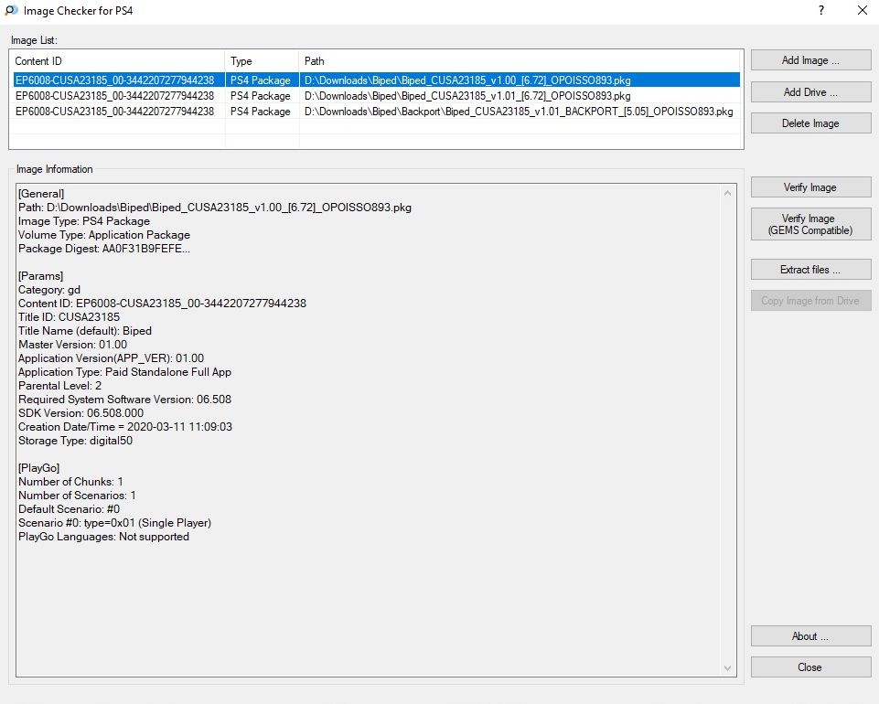
Task: Sort by the Type column header
Action: pyautogui.click(x=262, y=61)
